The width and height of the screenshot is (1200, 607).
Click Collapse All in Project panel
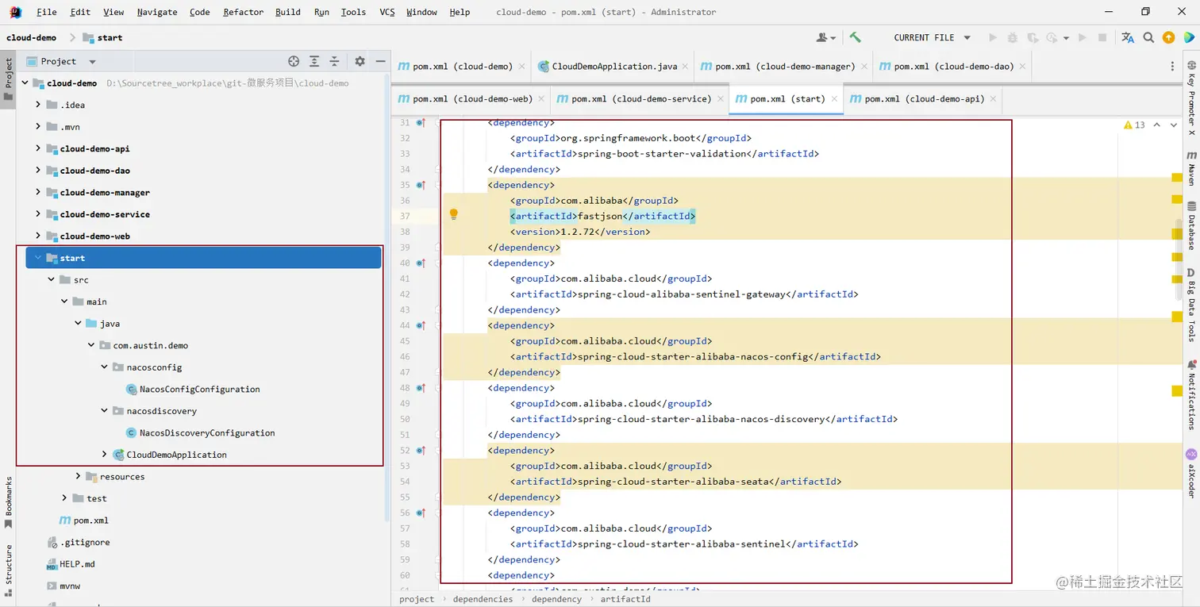[335, 61]
